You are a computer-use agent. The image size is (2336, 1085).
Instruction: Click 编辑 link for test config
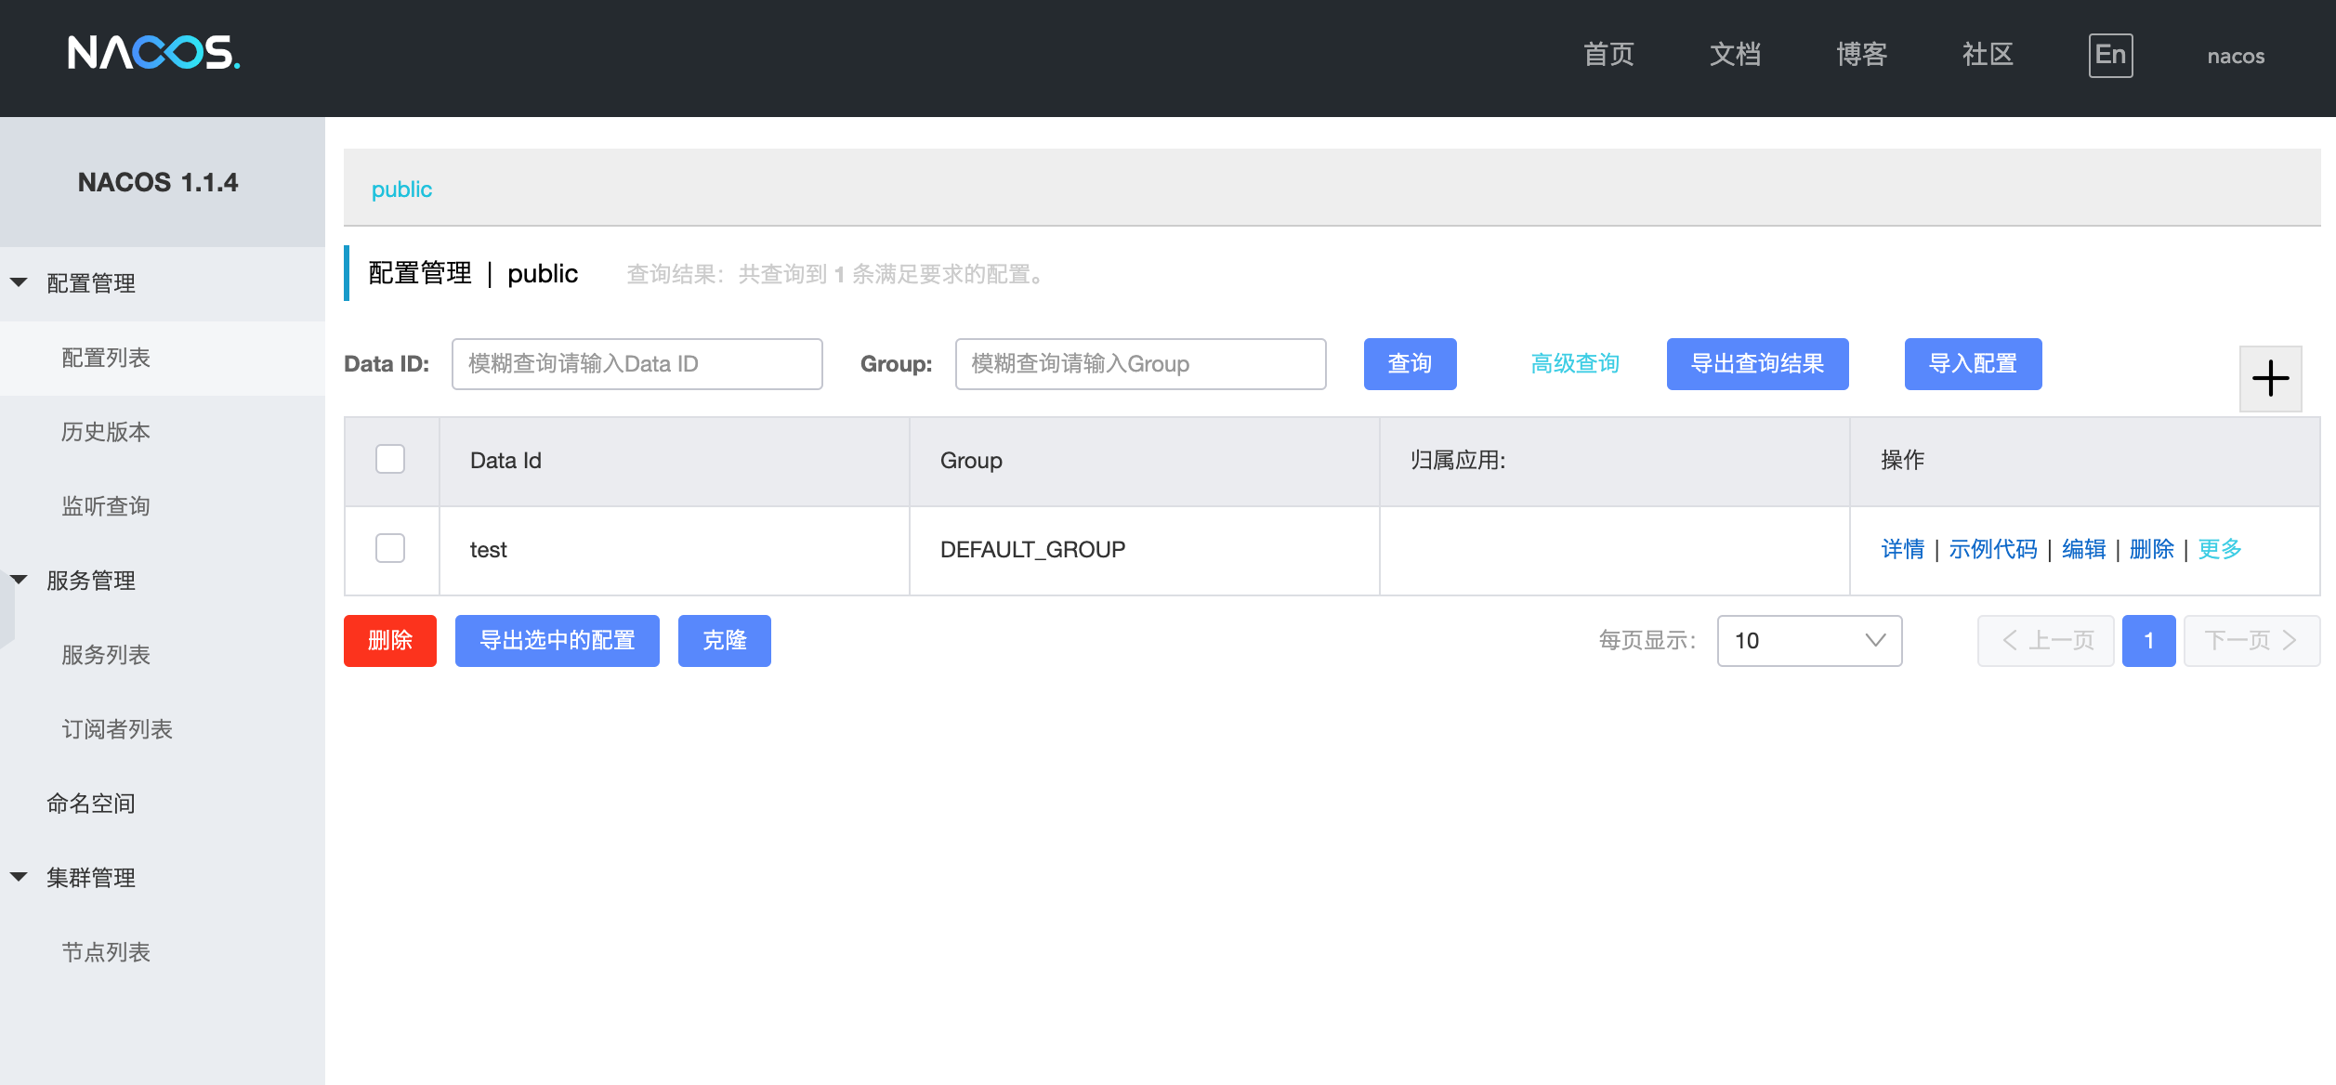click(x=2083, y=550)
